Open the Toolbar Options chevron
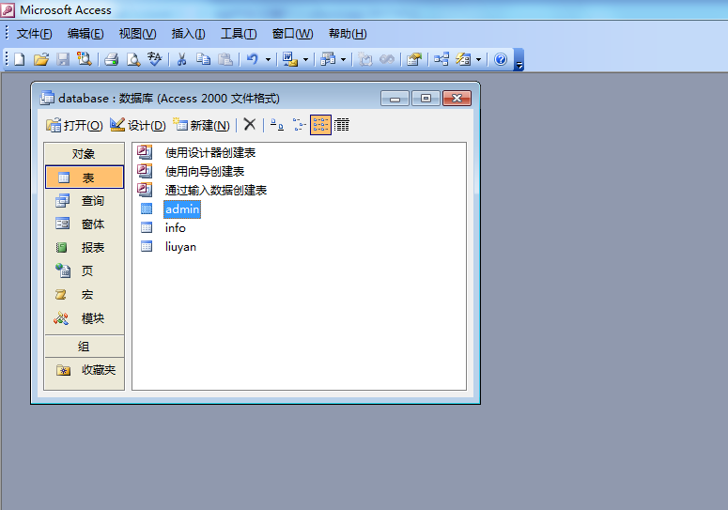The image size is (728, 510). (x=519, y=60)
